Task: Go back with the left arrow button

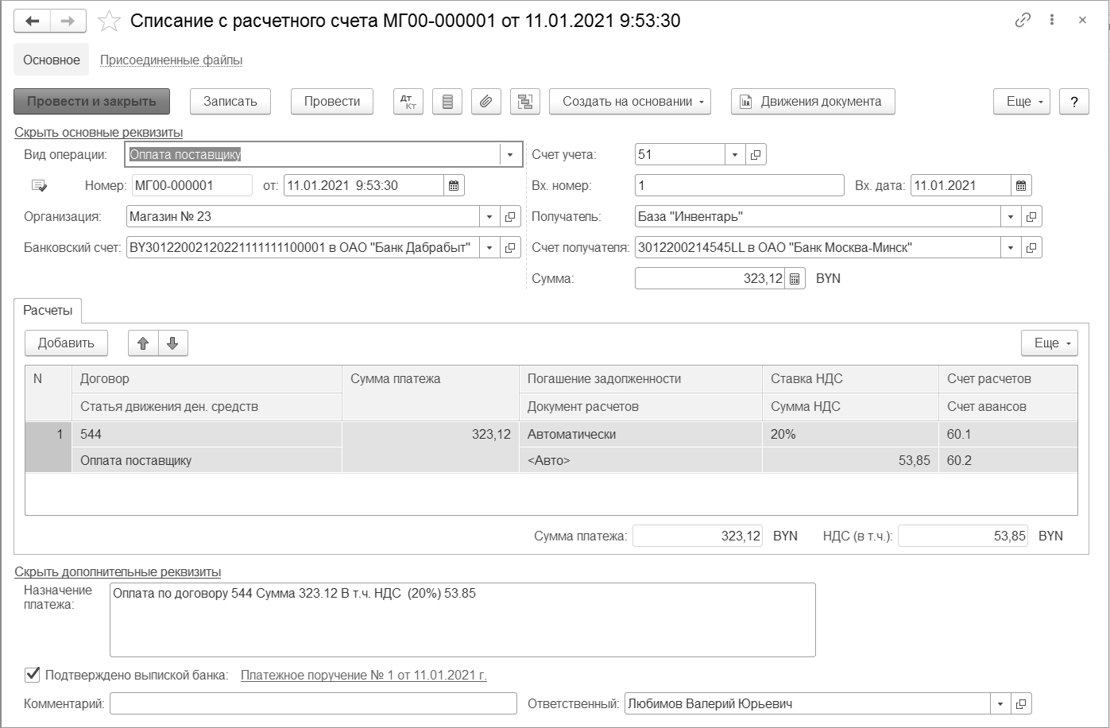Action: click(x=33, y=21)
